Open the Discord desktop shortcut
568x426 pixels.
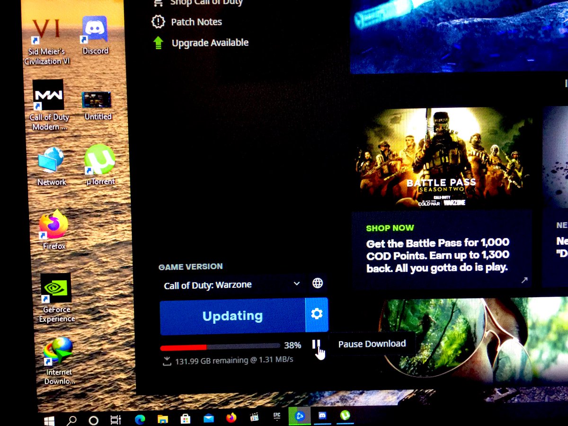pyautogui.click(x=95, y=35)
